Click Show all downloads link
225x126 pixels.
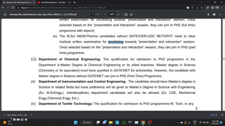[214, 115]
